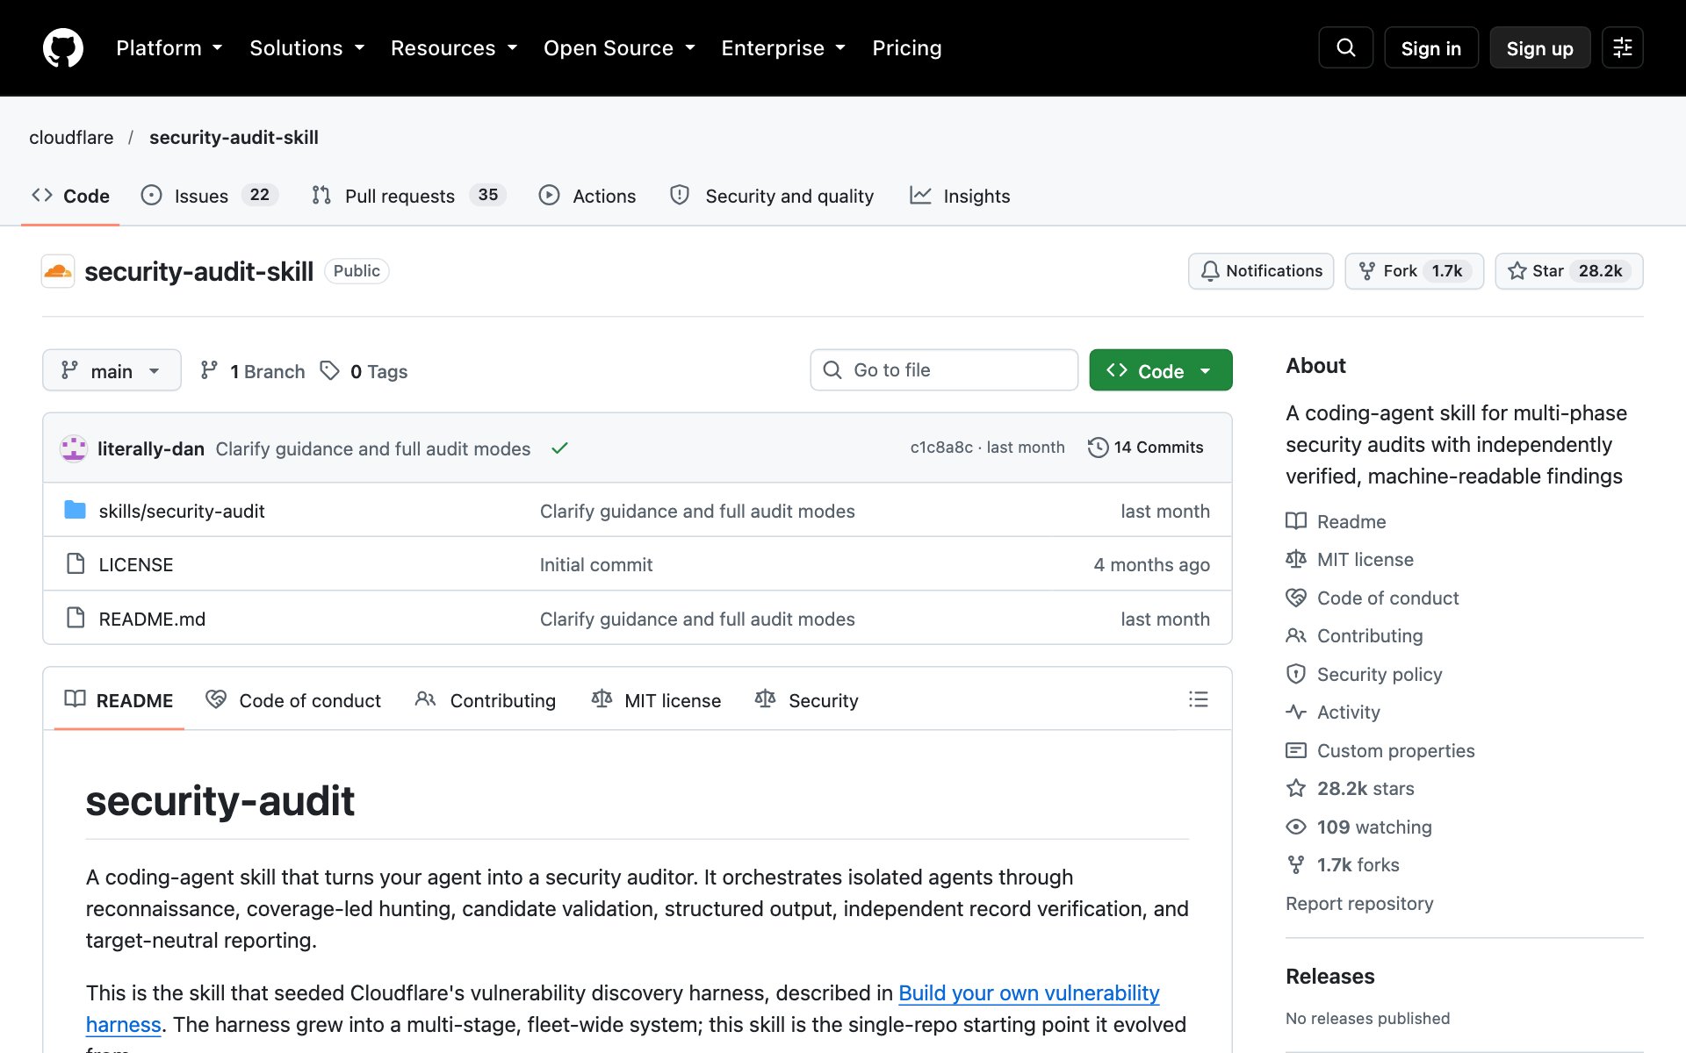Click the Cloudflare organization avatar

(x=58, y=271)
